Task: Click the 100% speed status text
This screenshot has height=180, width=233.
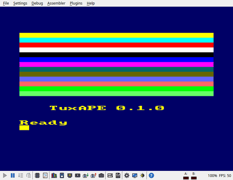Action: coord(212,176)
